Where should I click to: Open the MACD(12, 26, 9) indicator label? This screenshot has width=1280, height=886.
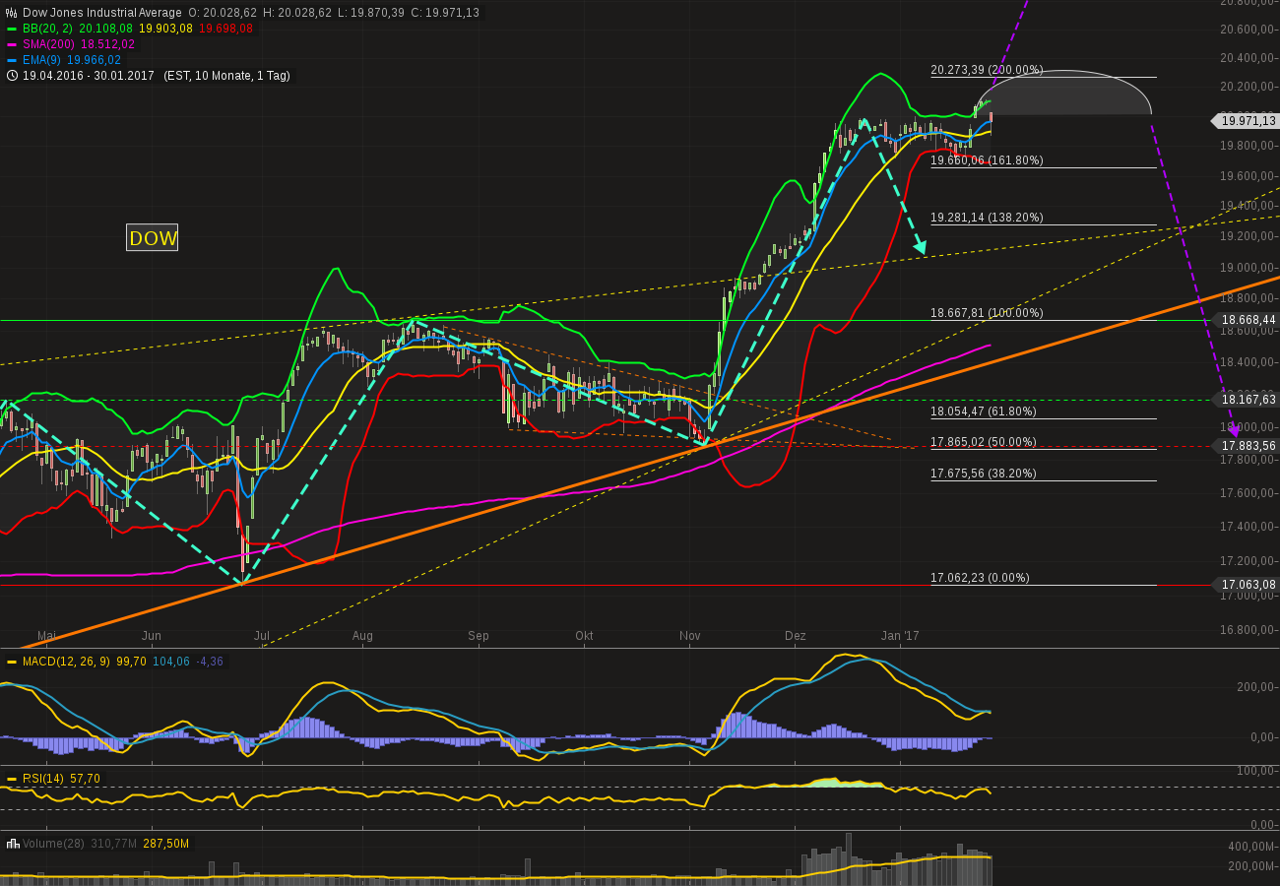[67, 663]
